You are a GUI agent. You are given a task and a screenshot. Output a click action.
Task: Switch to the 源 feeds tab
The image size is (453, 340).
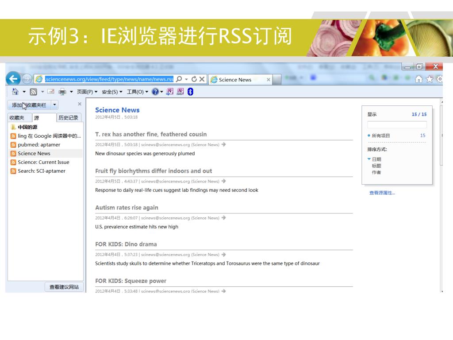[44, 118]
